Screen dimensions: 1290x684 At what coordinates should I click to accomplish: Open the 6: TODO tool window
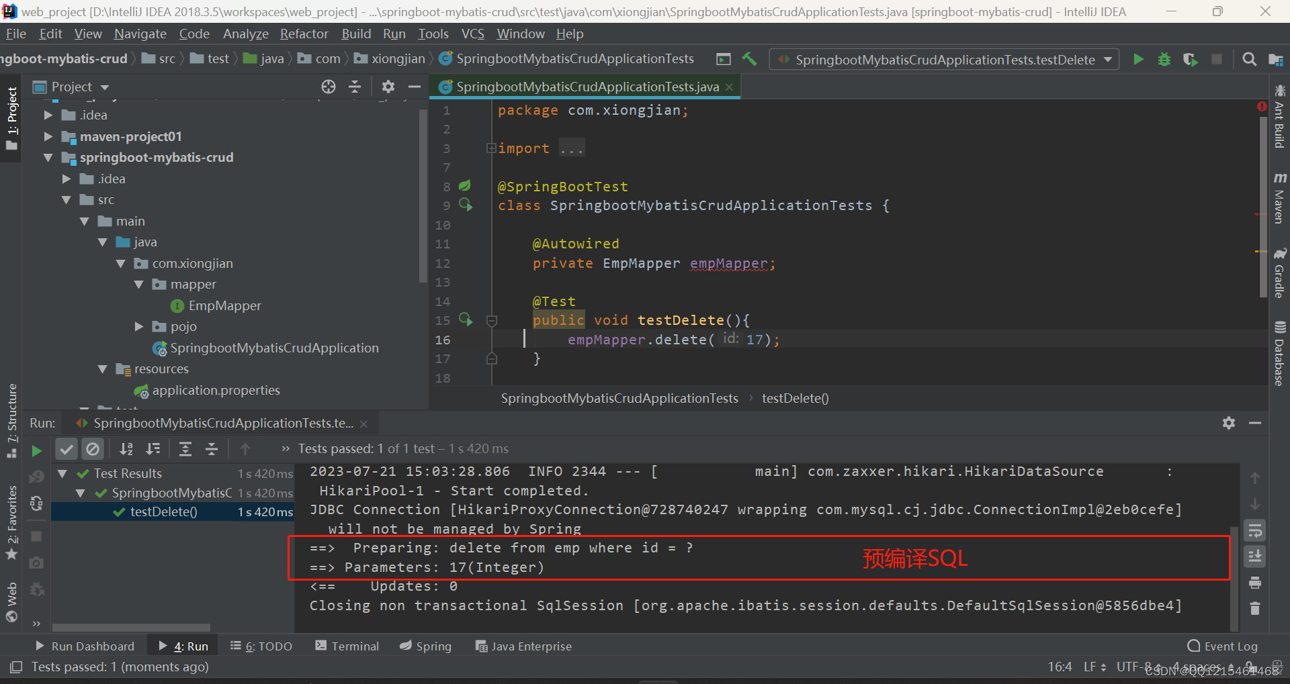(261, 646)
